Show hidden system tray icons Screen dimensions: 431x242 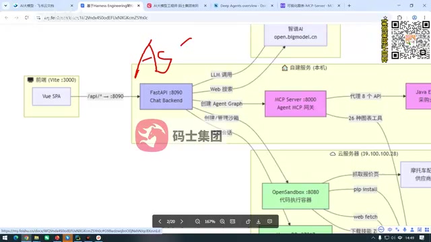pyautogui.click(x=373, y=237)
